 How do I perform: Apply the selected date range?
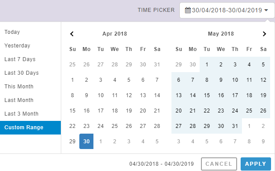click(x=256, y=164)
